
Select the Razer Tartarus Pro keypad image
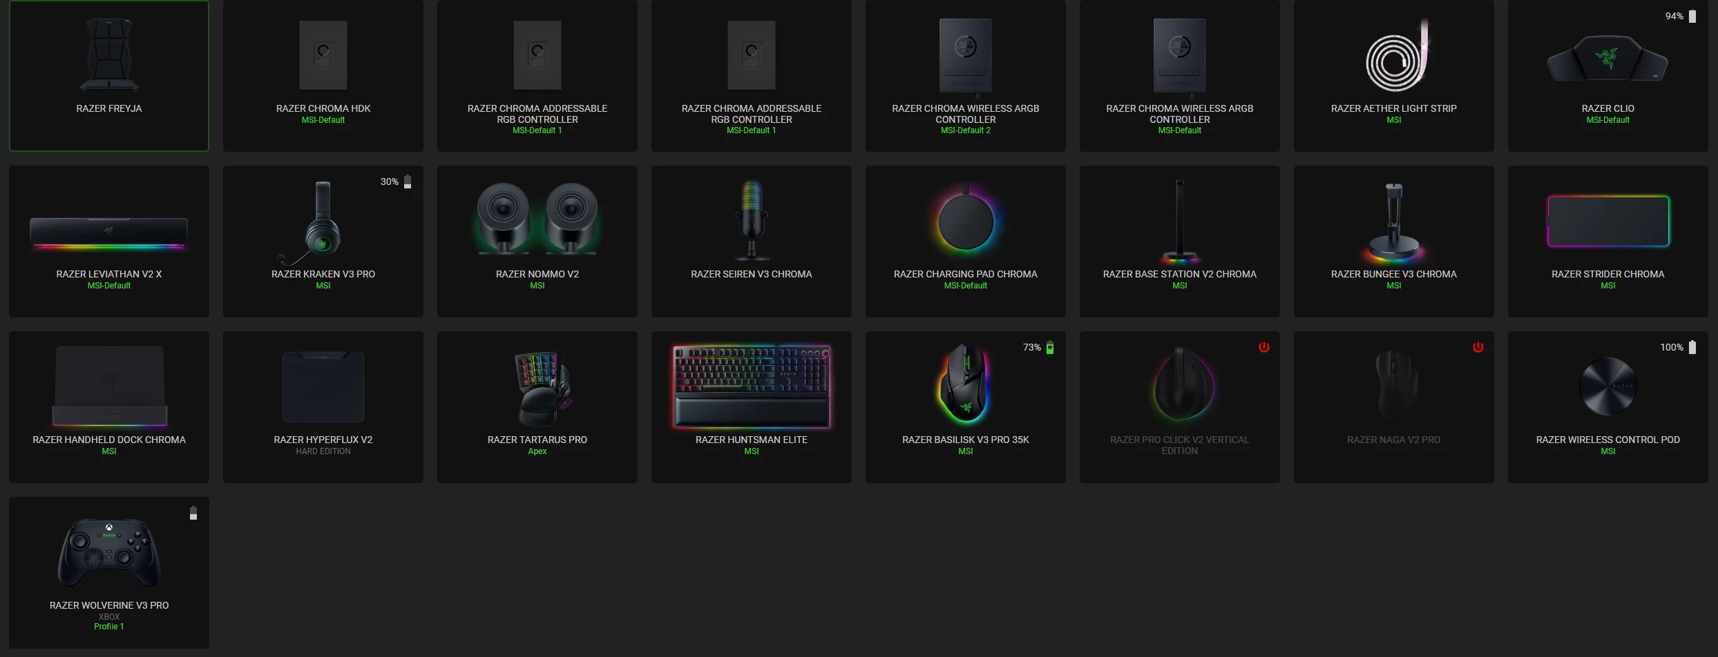pyautogui.click(x=543, y=388)
